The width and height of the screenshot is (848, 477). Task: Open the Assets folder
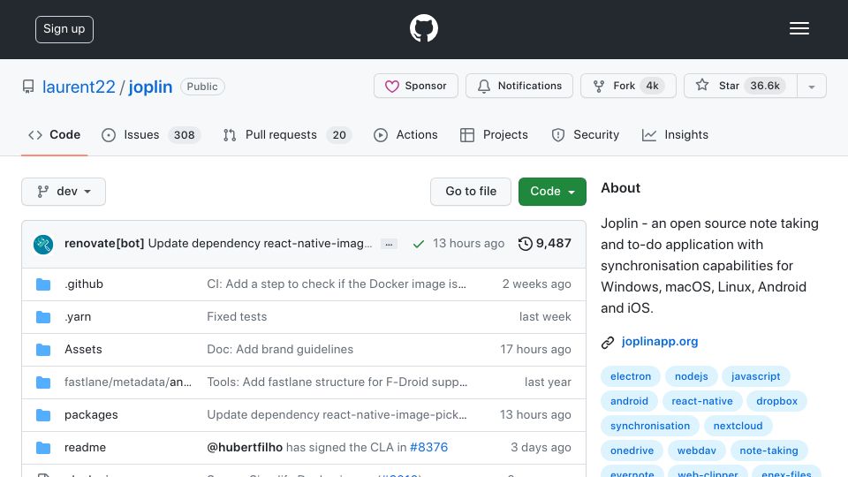[83, 350]
